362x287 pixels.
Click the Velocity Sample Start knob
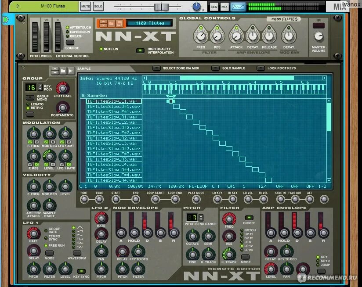pos(49,205)
